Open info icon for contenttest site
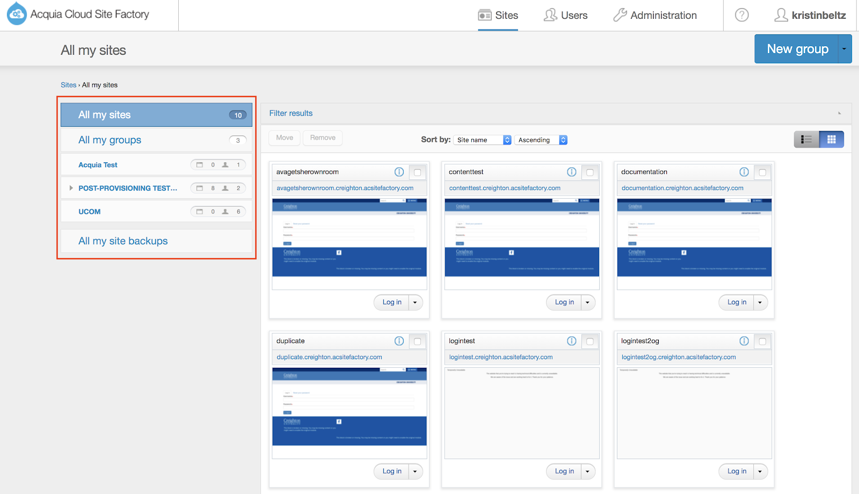Viewport: 859px width, 494px height. 572,172
